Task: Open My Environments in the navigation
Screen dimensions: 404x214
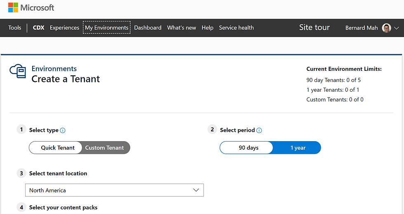Action: coord(107,28)
